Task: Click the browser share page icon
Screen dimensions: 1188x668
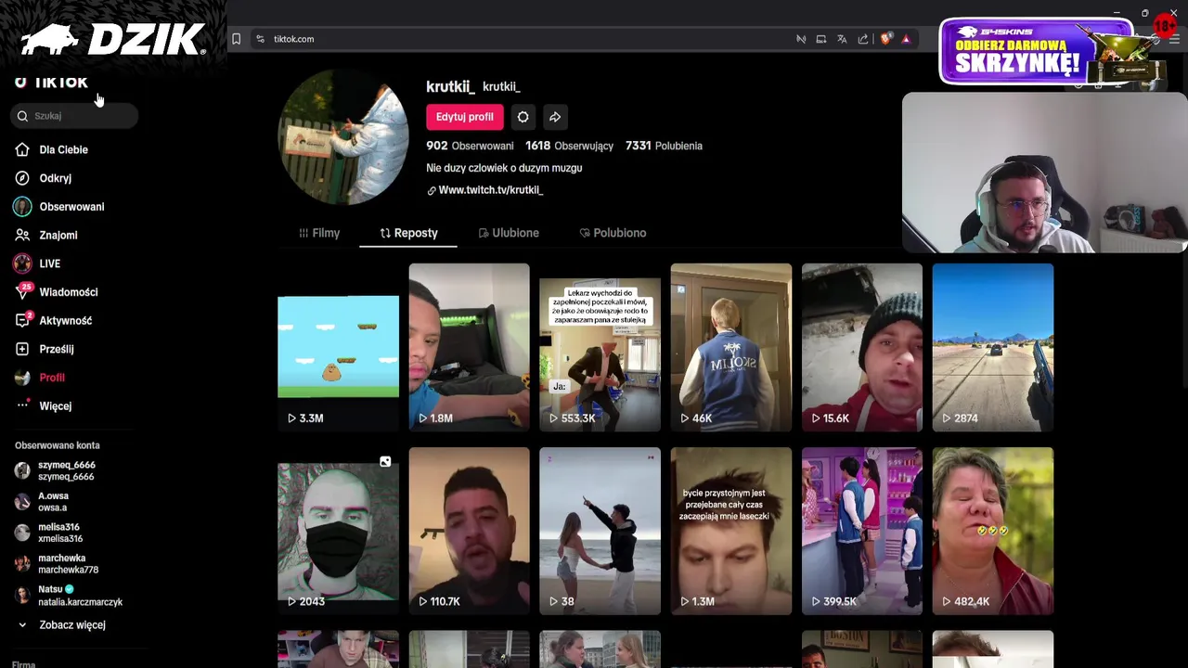Action: [863, 39]
